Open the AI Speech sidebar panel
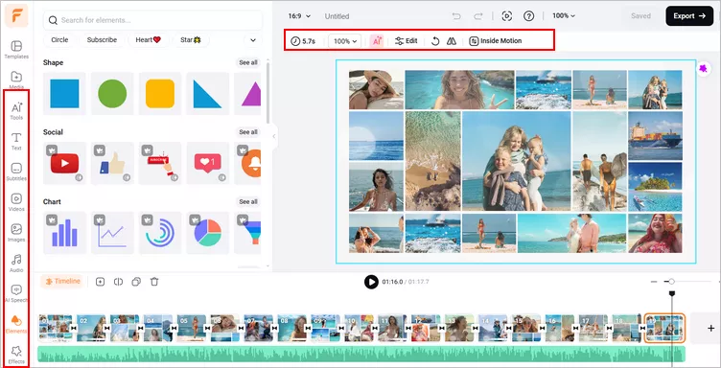The width and height of the screenshot is (721, 368). (16, 294)
